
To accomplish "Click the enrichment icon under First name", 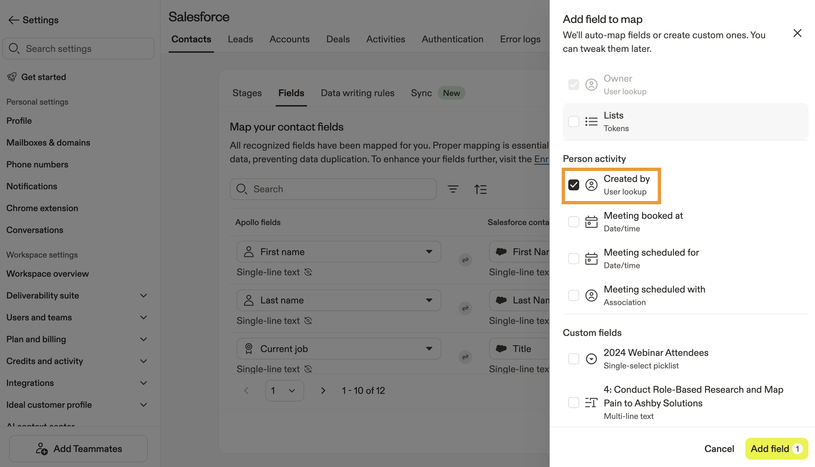I will [308, 272].
